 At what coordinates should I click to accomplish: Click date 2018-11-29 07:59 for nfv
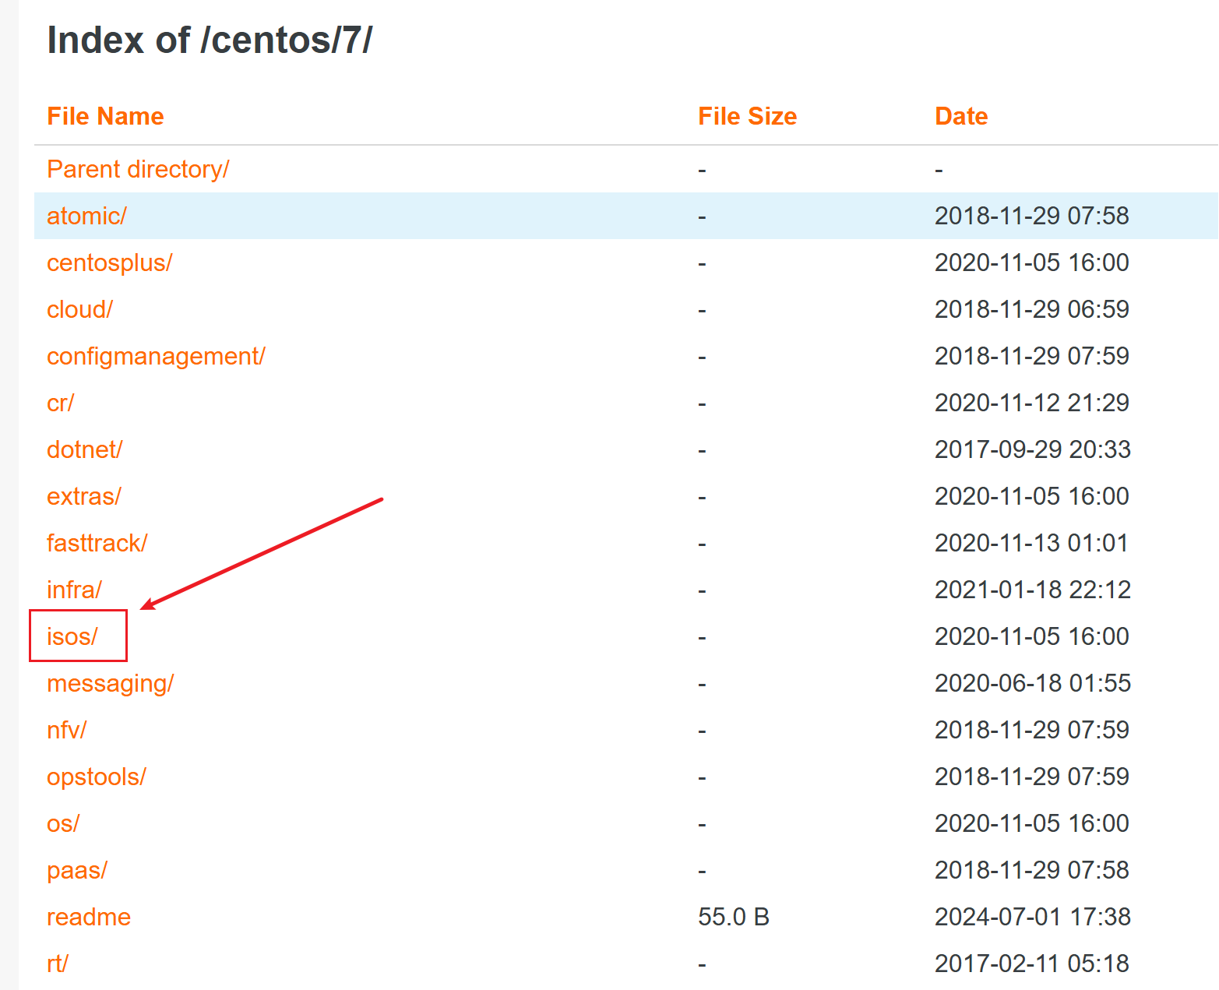pos(1031,730)
